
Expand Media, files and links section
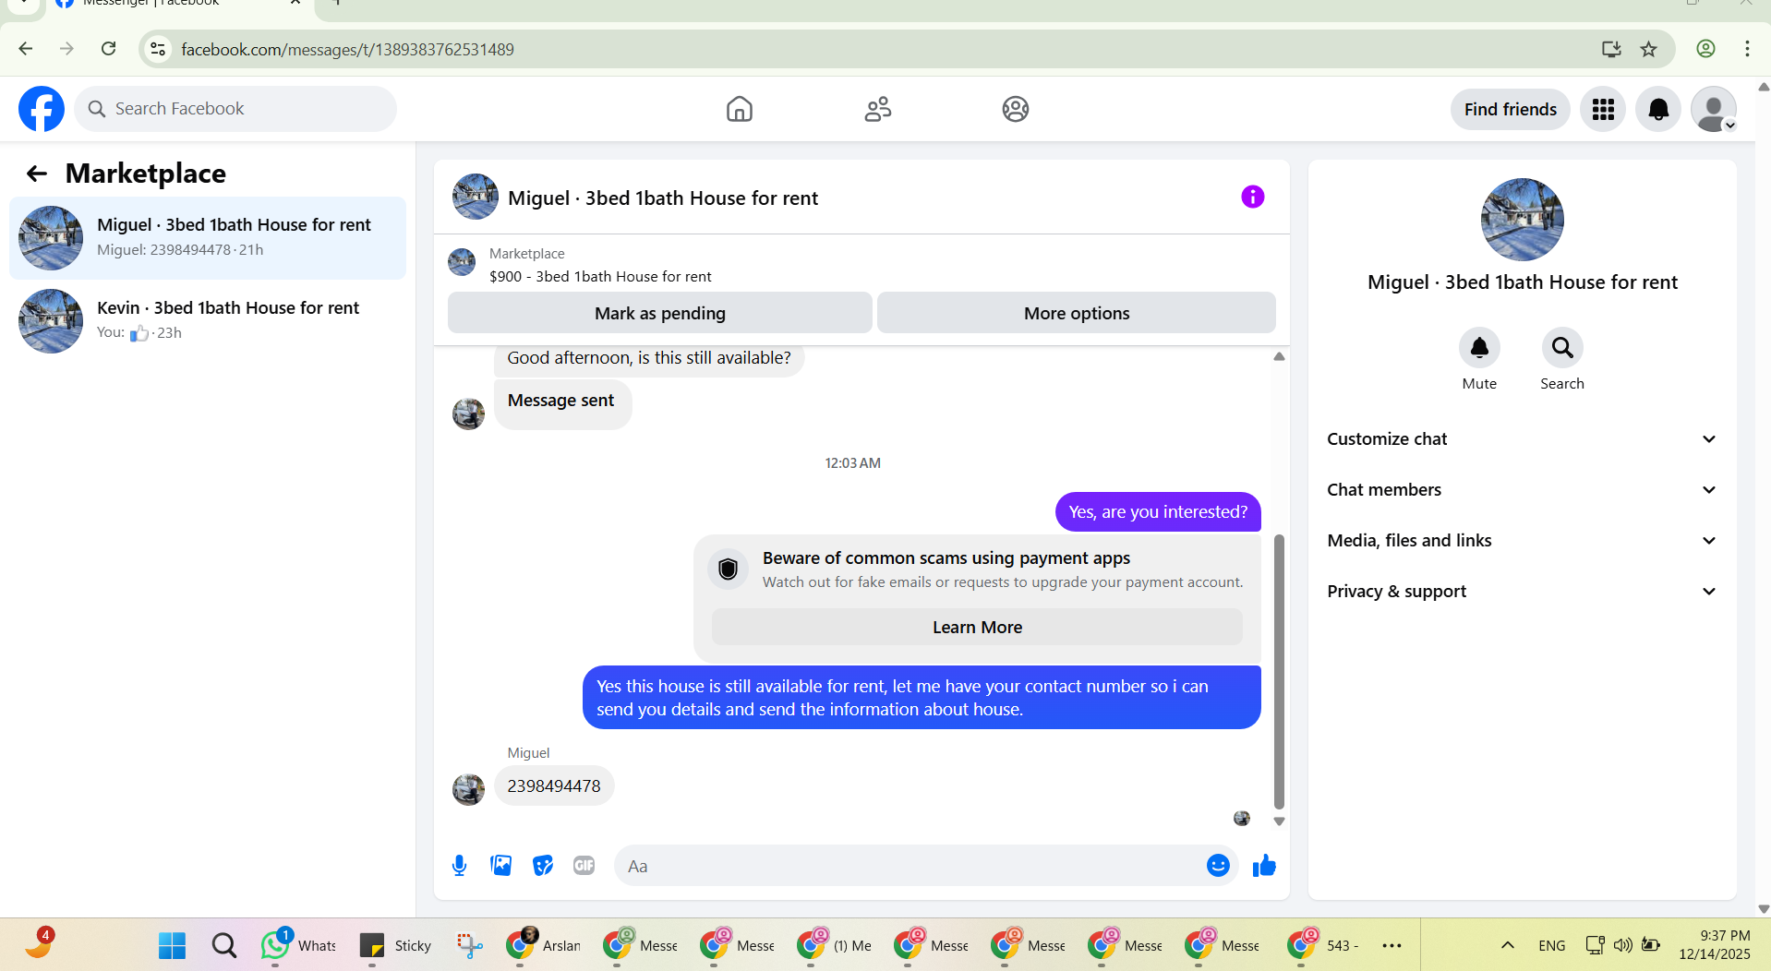coord(1522,541)
